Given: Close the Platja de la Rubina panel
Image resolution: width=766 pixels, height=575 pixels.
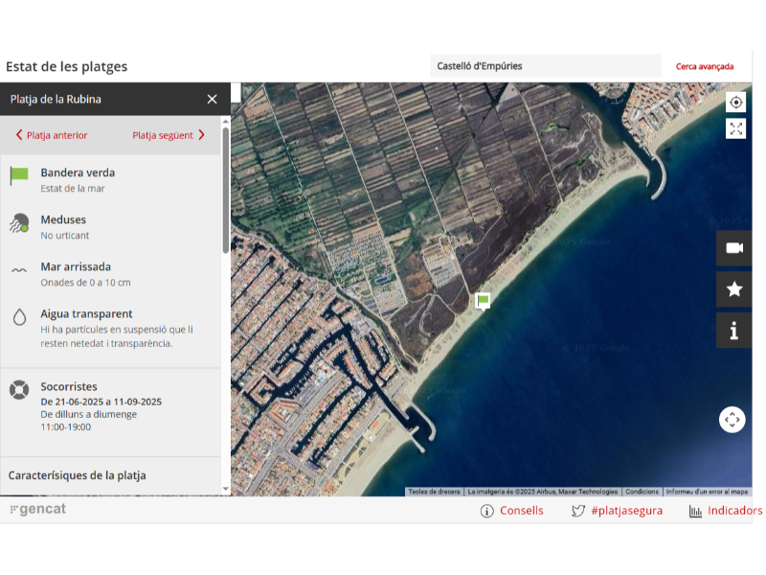Looking at the screenshot, I should pyautogui.click(x=212, y=99).
